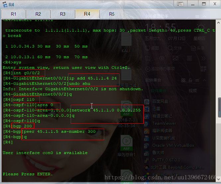The image size is (221, 184).
Task: Click 'peer 45.1.1.5 as-number 300' line
Action: click(60, 131)
